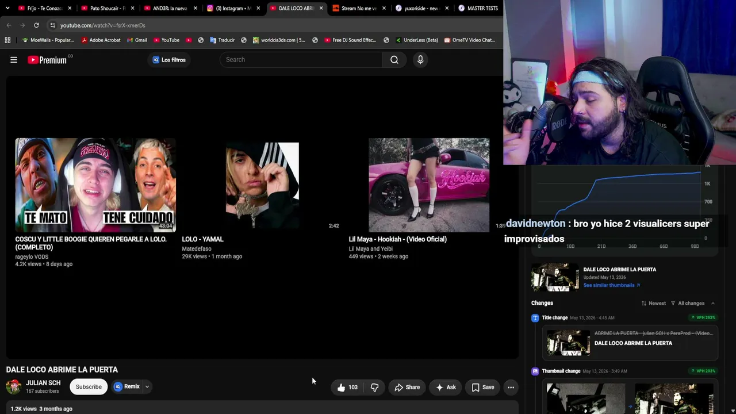Expand the Remix dropdown arrow

pos(147,387)
